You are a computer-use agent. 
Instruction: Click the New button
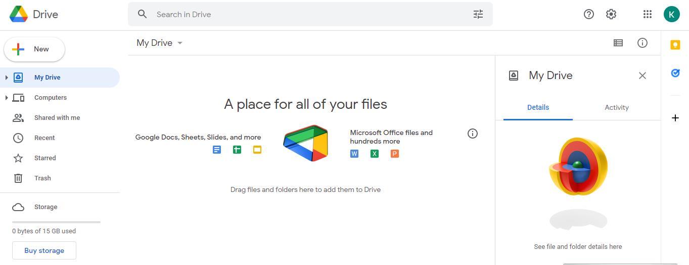click(x=34, y=49)
